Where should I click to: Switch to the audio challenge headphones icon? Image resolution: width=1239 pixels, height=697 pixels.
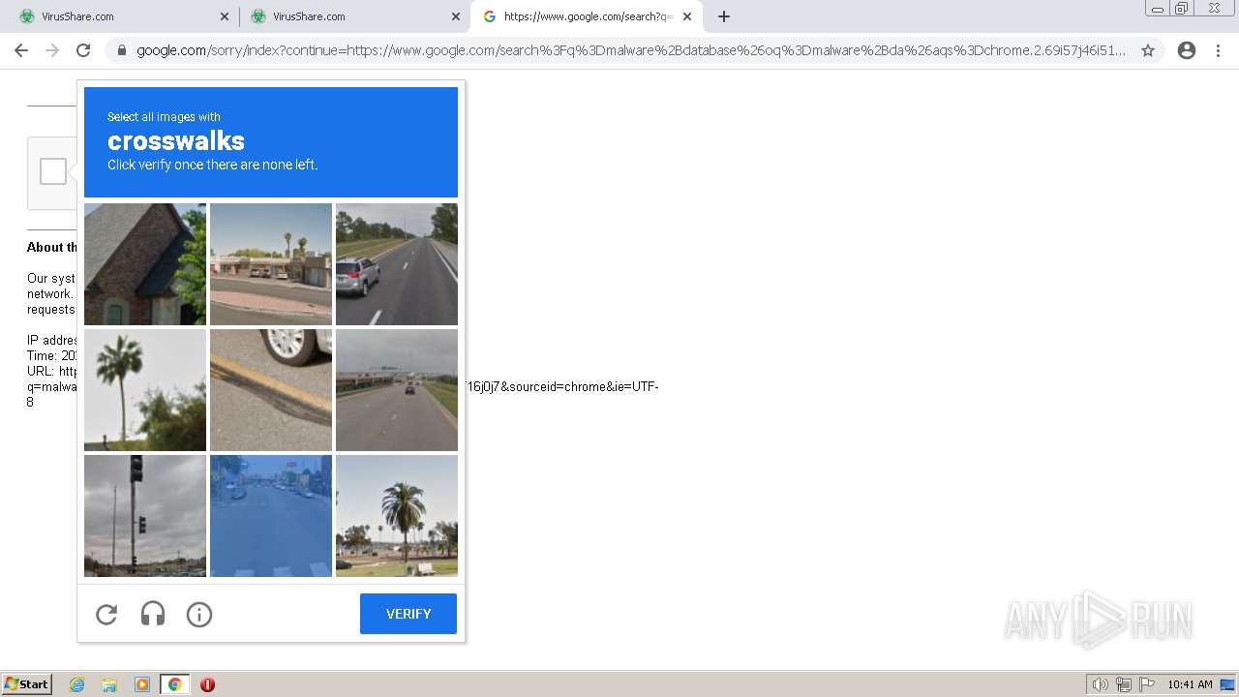[153, 614]
